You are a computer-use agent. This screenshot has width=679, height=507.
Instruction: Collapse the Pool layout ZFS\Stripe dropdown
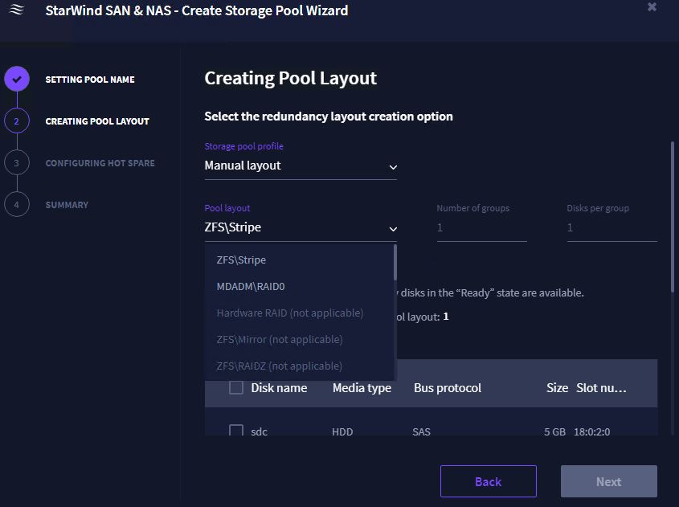[301, 227]
